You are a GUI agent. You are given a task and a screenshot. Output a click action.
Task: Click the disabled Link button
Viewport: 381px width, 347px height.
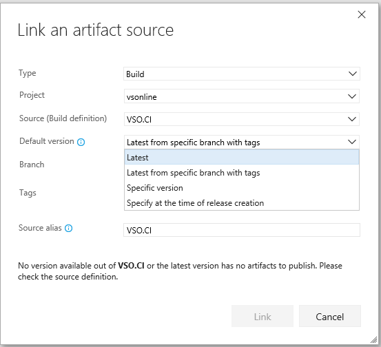coord(262,316)
